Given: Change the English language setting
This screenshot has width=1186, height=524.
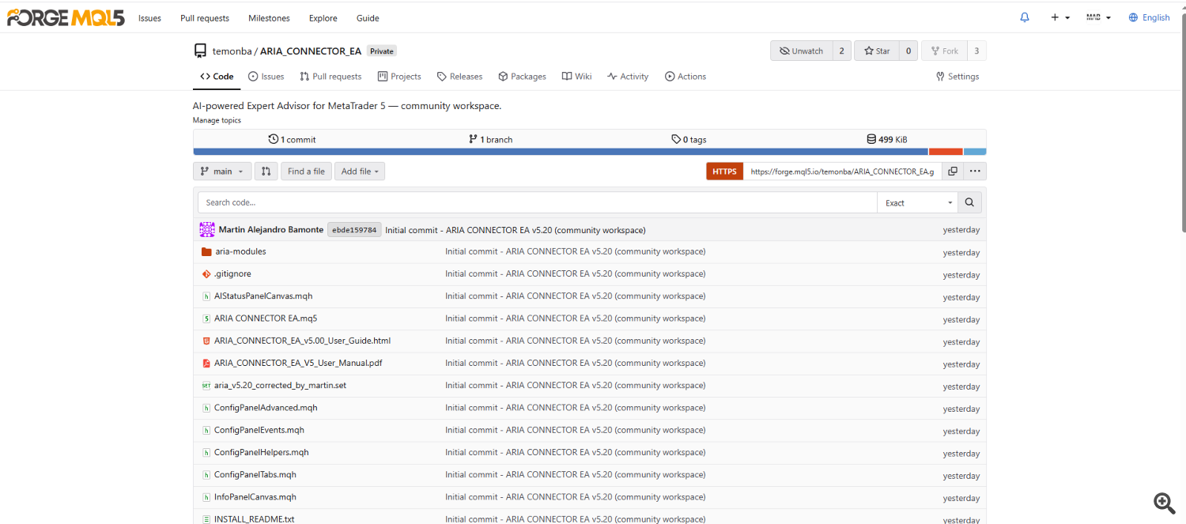Looking at the screenshot, I should [1149, 17].
